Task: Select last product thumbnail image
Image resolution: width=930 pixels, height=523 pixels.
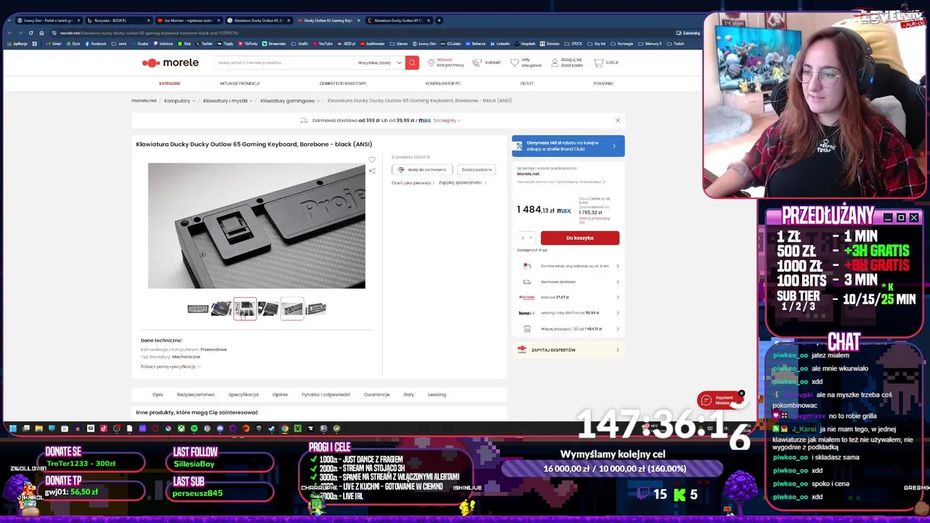Action: pyautogui.click(x=315, y=309)
